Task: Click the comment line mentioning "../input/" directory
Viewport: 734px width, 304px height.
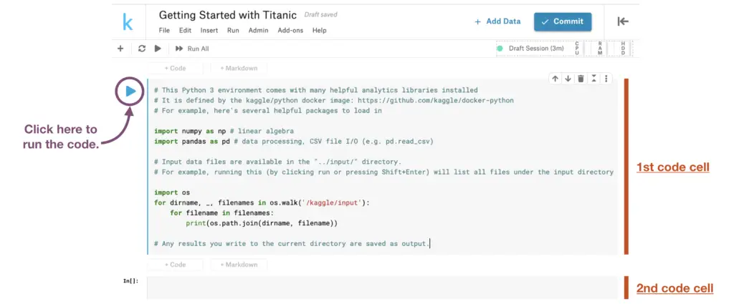Action: pos(277,162)
